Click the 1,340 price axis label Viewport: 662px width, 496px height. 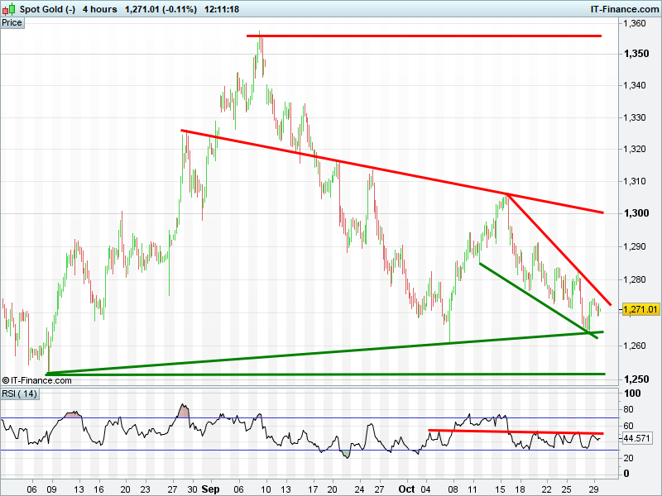[635, 86]
